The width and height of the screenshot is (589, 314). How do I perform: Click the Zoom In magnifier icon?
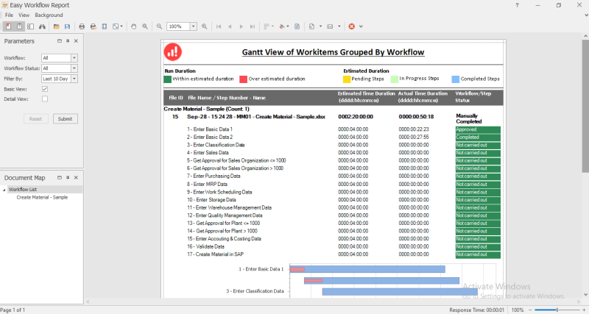point(205,26)
